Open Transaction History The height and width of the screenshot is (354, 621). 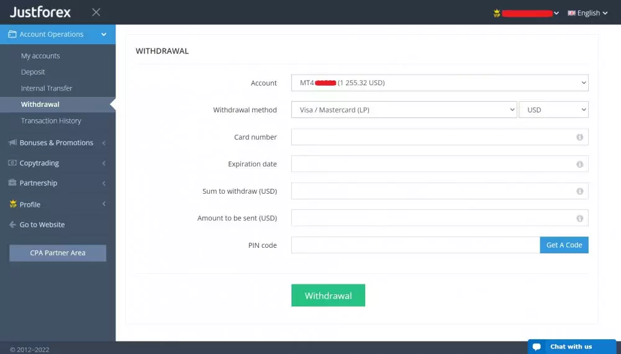[x=51, y=120]
